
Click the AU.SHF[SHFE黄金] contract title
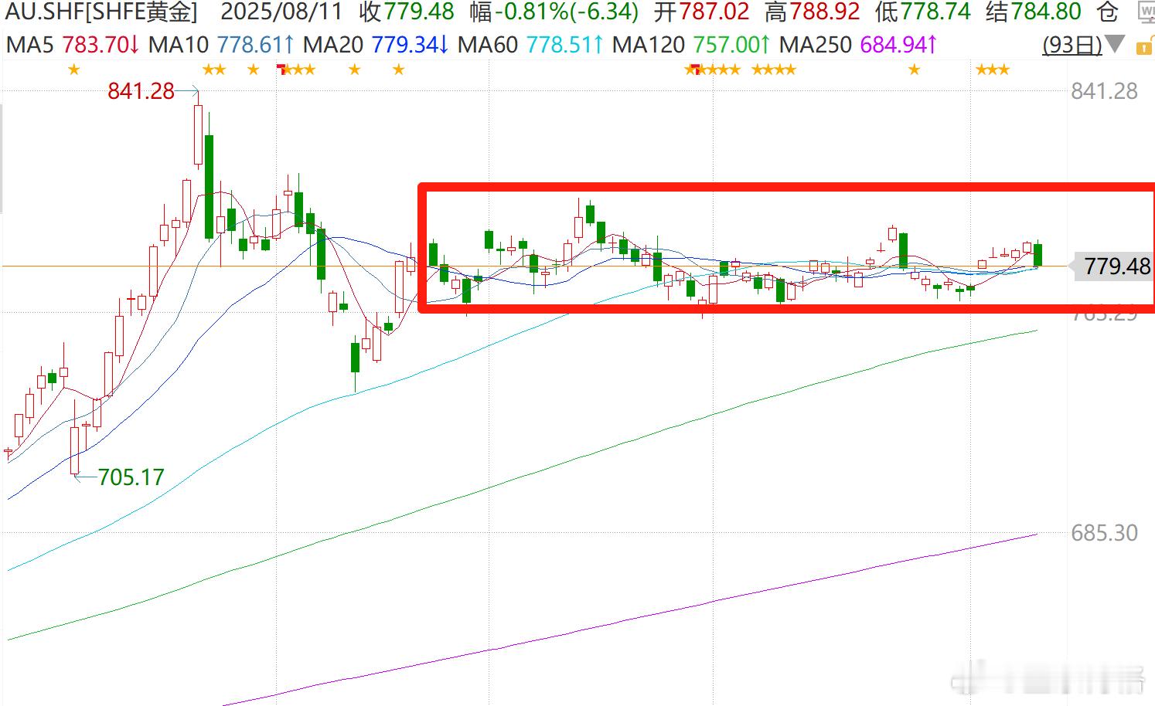click(101, 12)
